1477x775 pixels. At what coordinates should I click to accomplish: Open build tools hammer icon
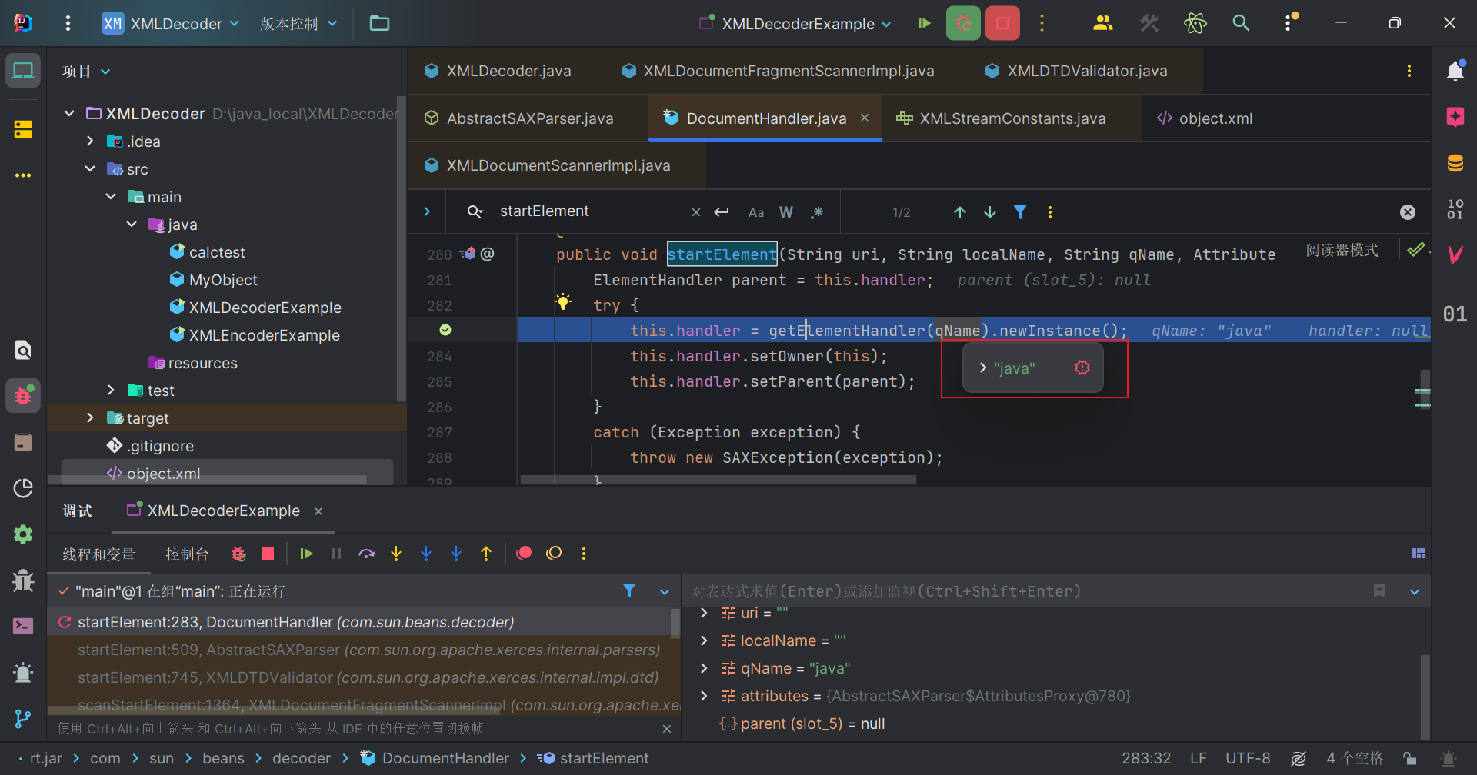coord(1149,23)
